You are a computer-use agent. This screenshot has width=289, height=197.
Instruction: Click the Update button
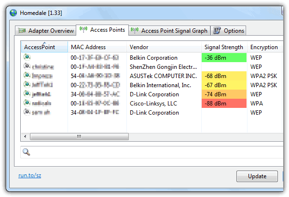257,176
